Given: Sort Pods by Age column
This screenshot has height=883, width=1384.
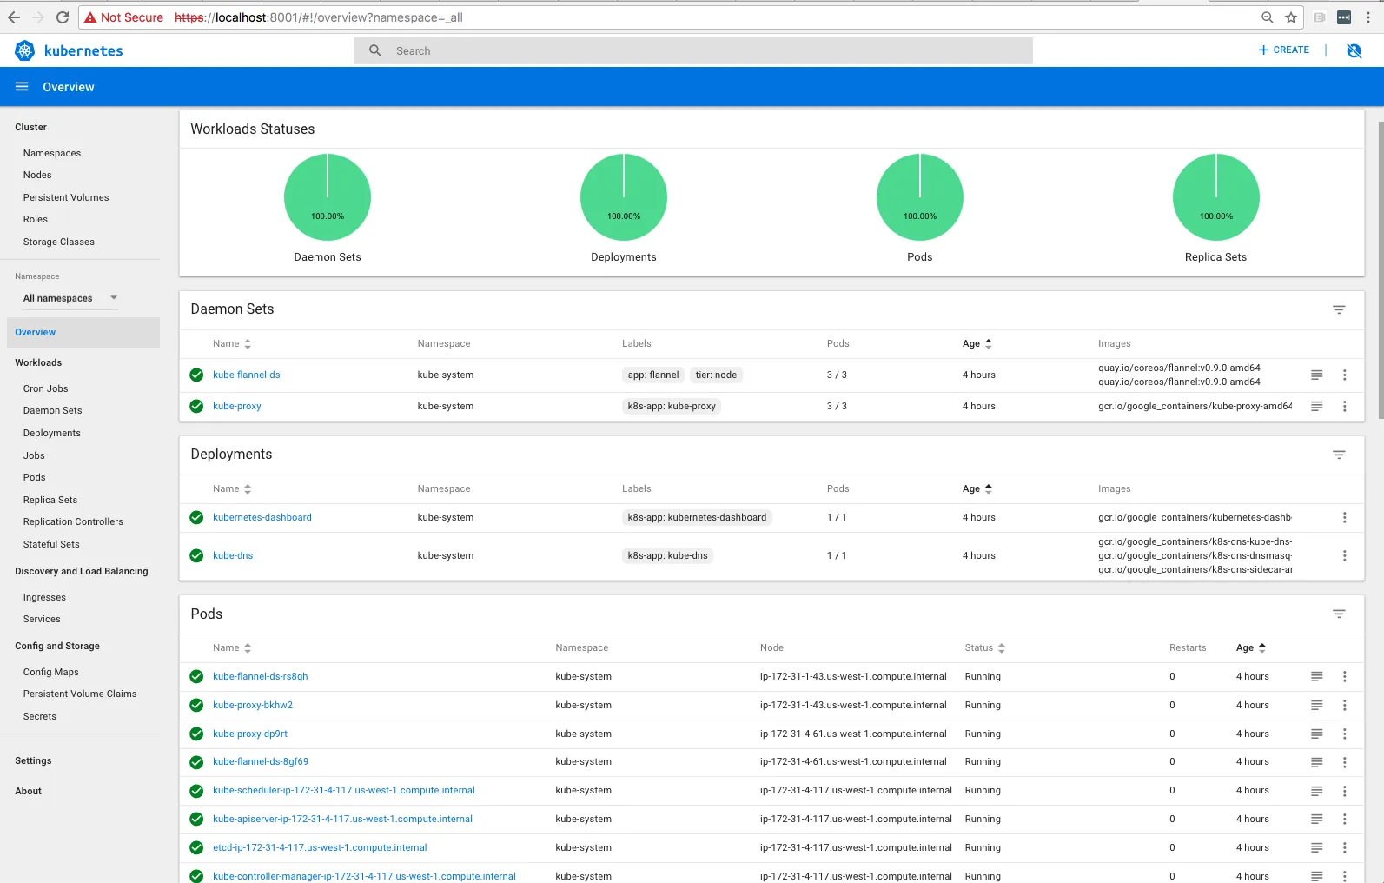Looking at the screenshot, I should pos(1251,648).
